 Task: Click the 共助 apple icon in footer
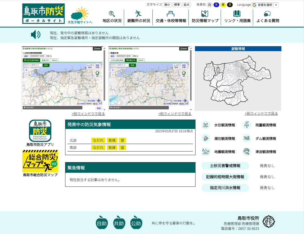pos(119,222)
